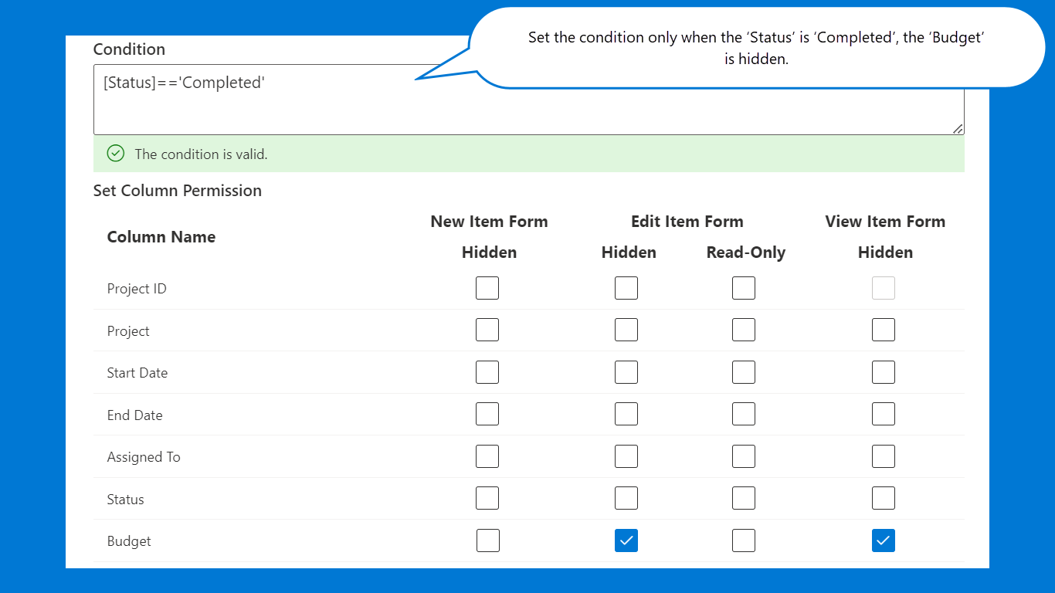Check Project ID hidden in New Item Form
This screenshot has height=593, width=1055.
click(487, 288)
